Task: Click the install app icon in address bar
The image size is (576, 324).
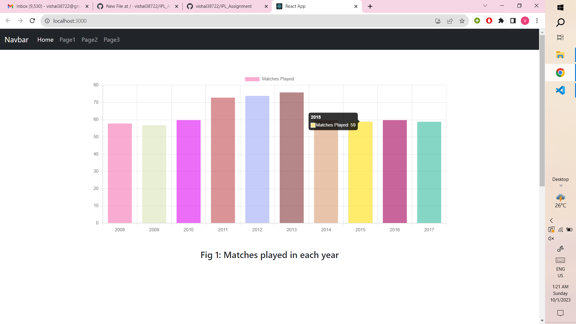Action: click(438, 21)
